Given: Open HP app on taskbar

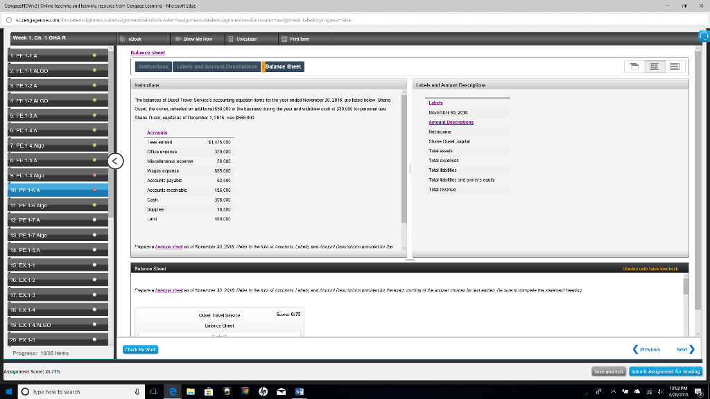Looking at the screenshot, I should [263, 392].
